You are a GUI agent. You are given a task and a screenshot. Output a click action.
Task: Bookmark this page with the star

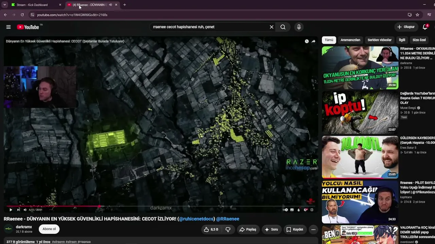click(x=417, y=15)
